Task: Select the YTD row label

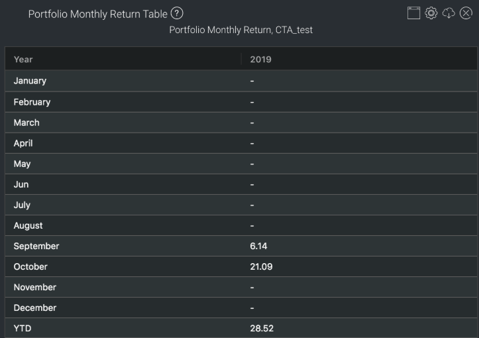Action: point(23,328)
